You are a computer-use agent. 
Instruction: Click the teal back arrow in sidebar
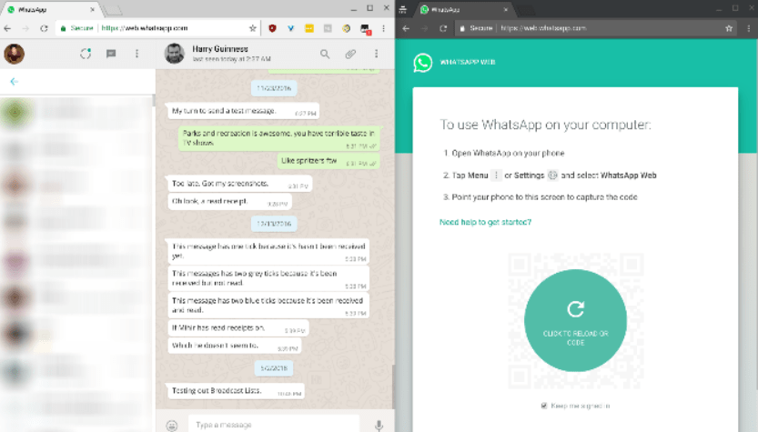[14, 82]
